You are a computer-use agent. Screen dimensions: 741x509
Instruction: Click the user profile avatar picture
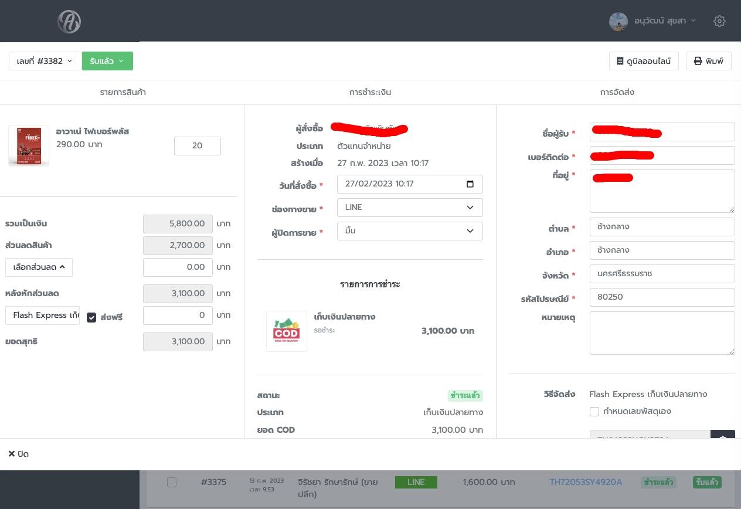[618, 21]
